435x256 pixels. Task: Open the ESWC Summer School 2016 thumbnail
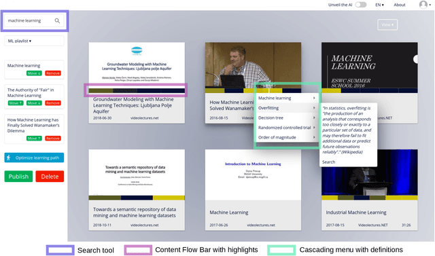pyautogui.click(x=370, y=65)
